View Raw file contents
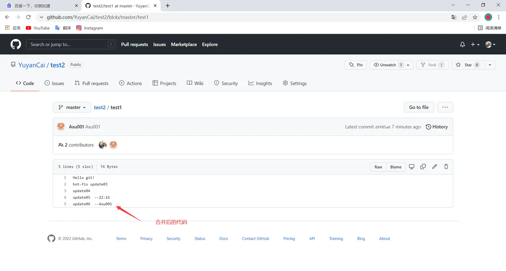Image resolution: width=506 pixels, height=271 pixels. [378, 167]
